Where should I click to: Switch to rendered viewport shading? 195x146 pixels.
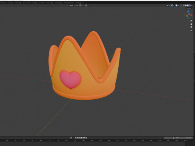point(190,5)
